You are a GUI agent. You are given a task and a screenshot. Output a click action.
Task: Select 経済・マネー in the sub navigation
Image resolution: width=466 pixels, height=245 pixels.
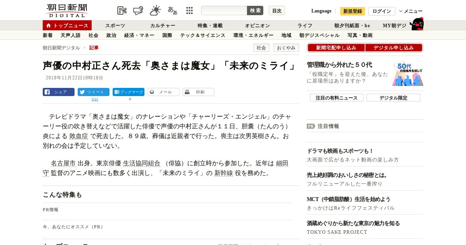(x=139, y=35)
